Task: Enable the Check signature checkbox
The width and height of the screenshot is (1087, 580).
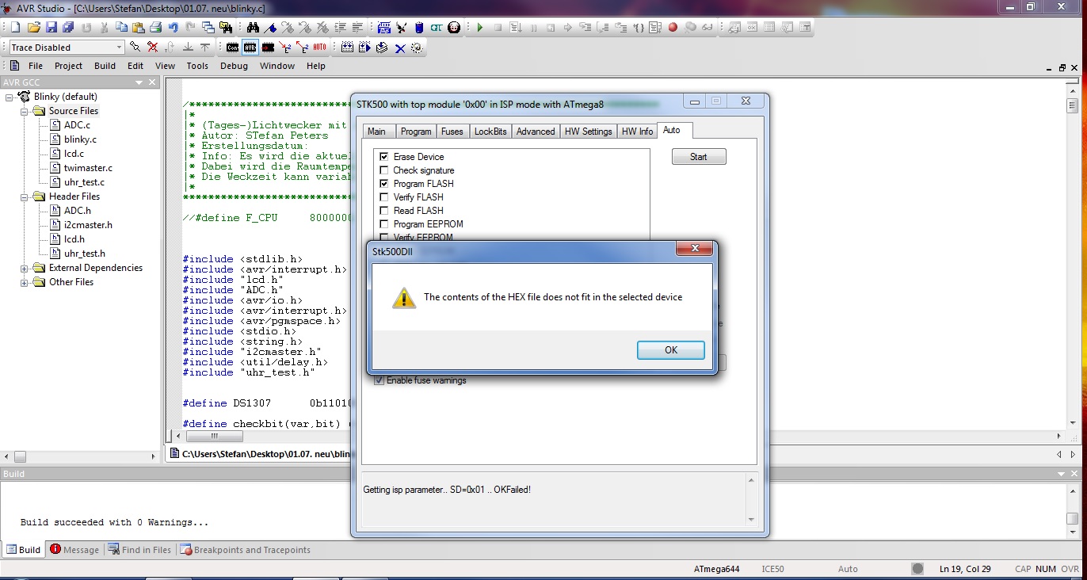Action: pyautogui.click(x=384, y=170)
